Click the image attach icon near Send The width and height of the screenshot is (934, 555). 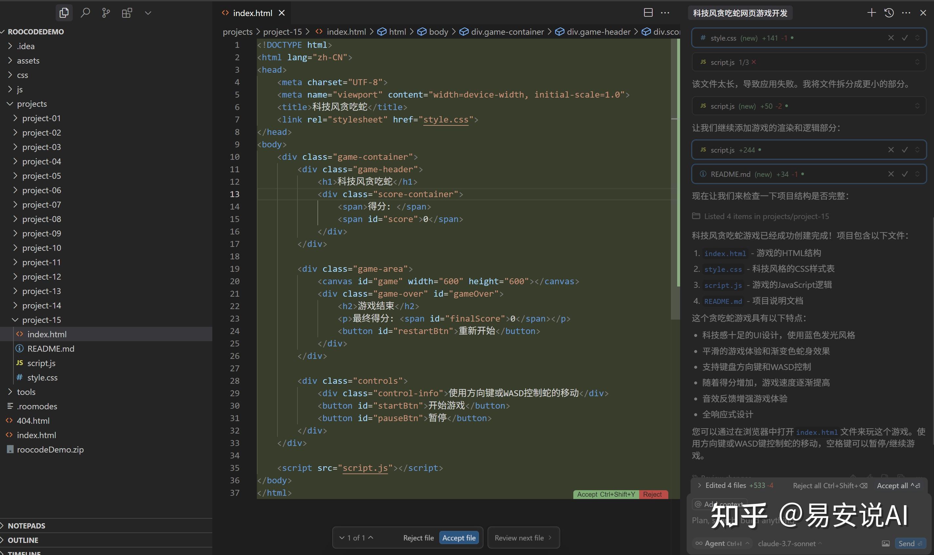coord(886,544)
